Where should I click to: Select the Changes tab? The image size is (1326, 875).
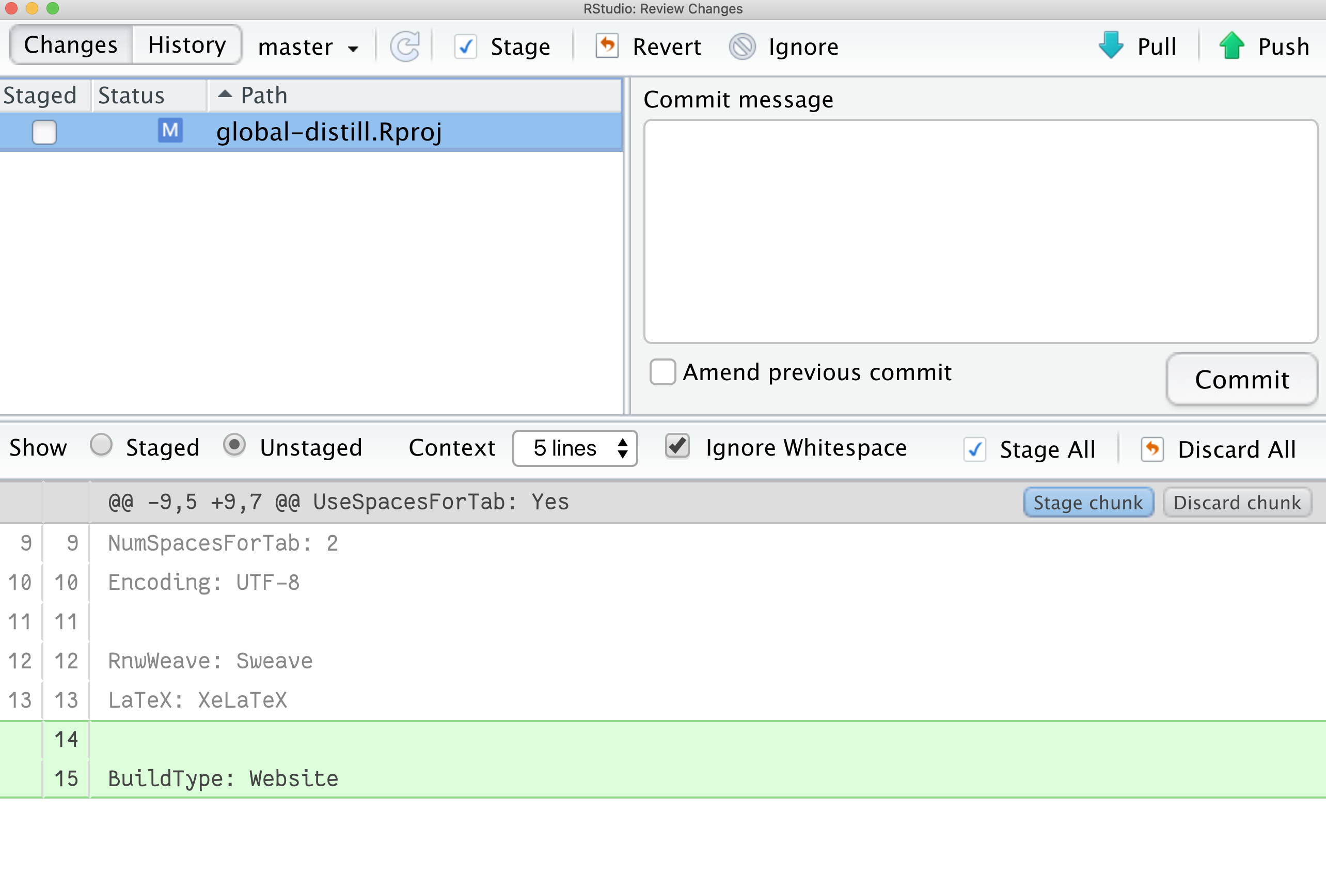[71, 44]
